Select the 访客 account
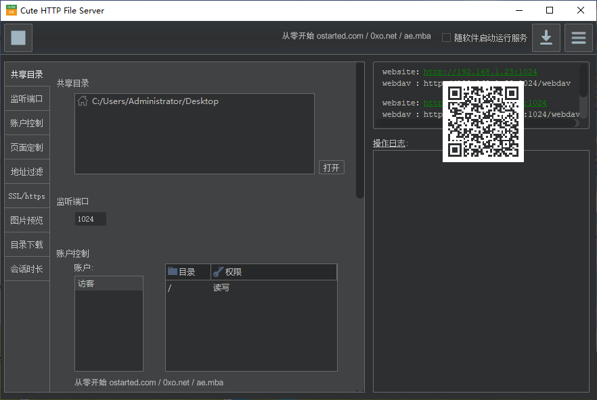Screen dimensions: 597x400 click(x=108, y=284)
